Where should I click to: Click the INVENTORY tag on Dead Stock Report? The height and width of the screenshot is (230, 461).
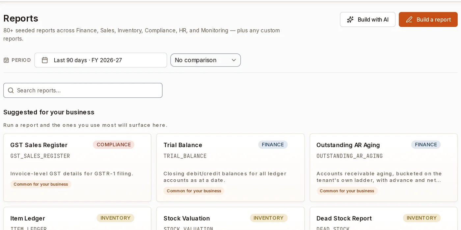421,218
